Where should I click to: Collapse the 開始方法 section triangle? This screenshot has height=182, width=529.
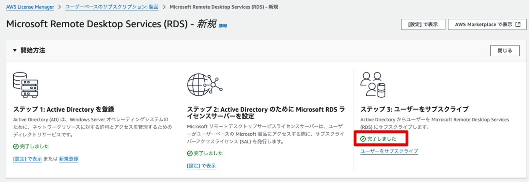(x=15, y=51)
